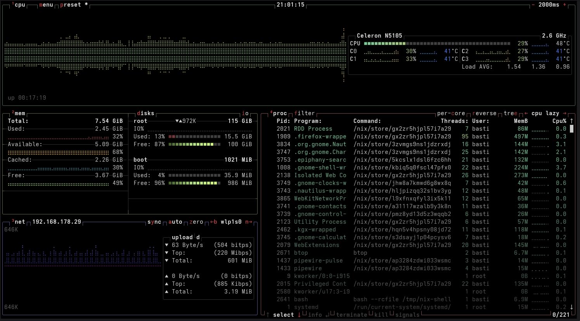Select the .firefox-wrappe process row
The width and height of the screenshot is (580, 321).
click(320, 136)
